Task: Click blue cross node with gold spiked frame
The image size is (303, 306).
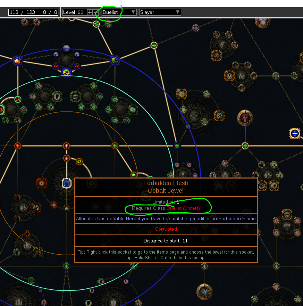Action: click(x=295, y=133)
